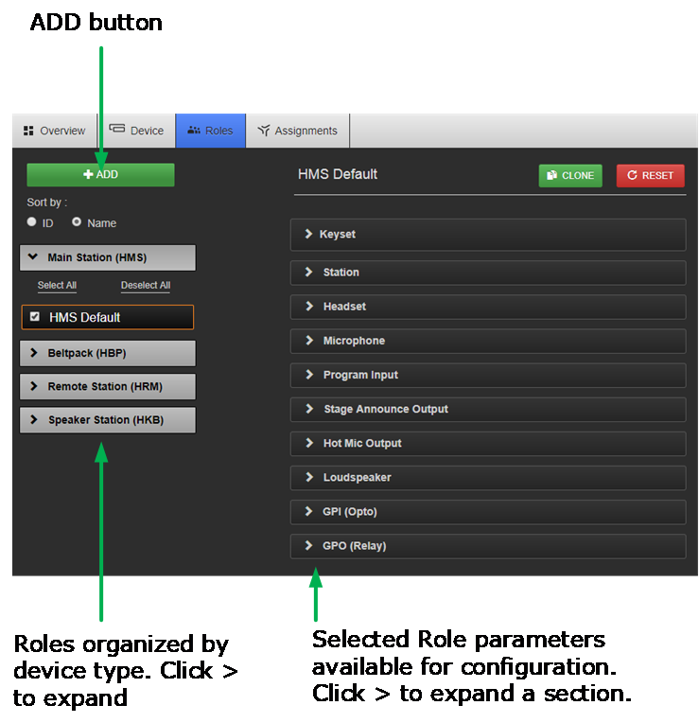This screenshot has width=699, height=723.
Task: Go to the Assignments tab
Action: (x=298, y=131)
